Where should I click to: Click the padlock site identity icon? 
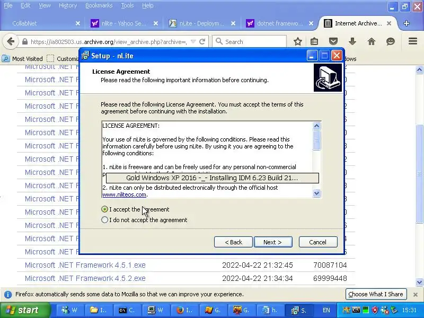point(24,42)
